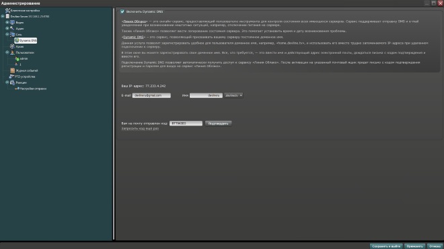Open the devline.tv domain dropdown
Image resolution: width=444 pixels, height=249 pixels.
pos(233,95)
